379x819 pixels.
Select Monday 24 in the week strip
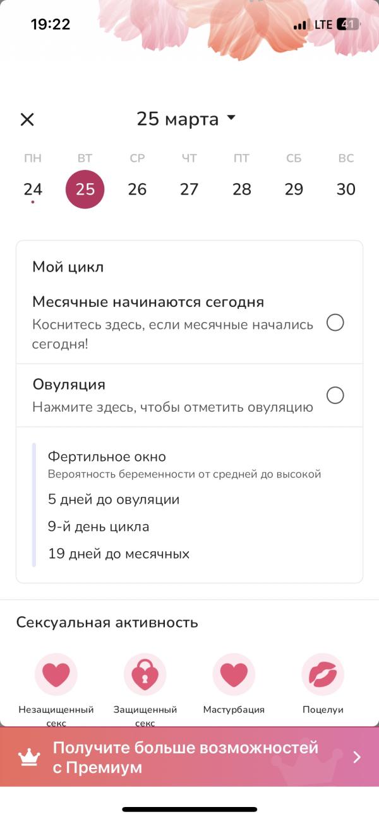[x=33, y=189]
